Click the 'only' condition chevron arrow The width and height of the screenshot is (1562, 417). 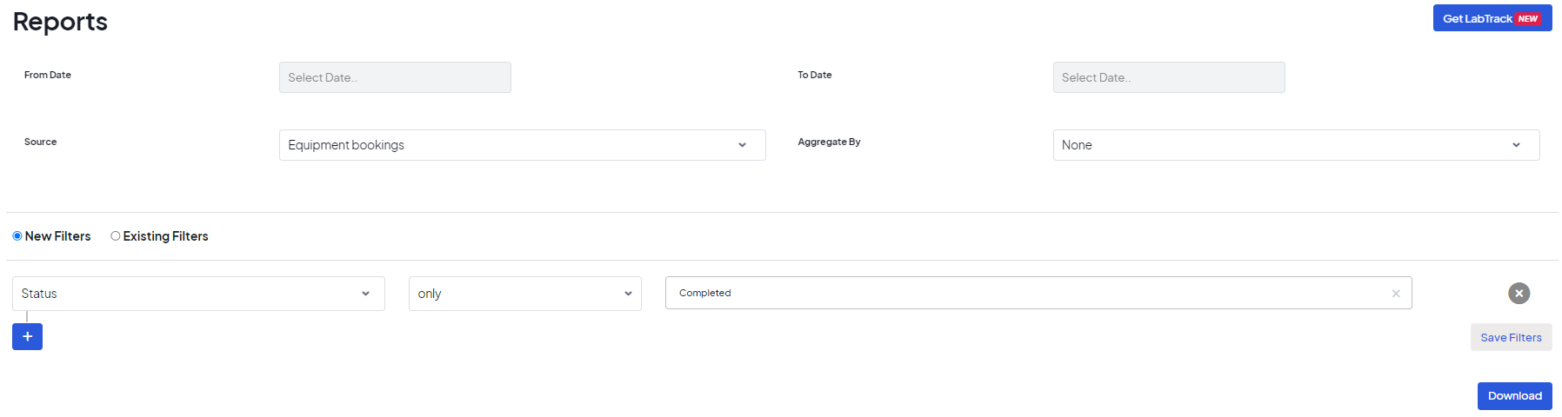[628, 294]
